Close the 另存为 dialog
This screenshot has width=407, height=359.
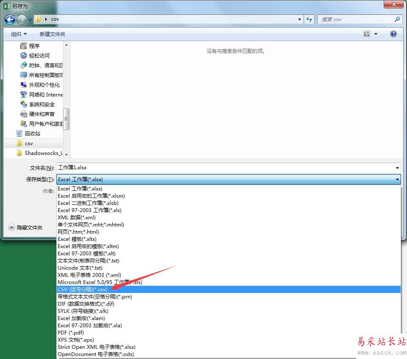393,4
